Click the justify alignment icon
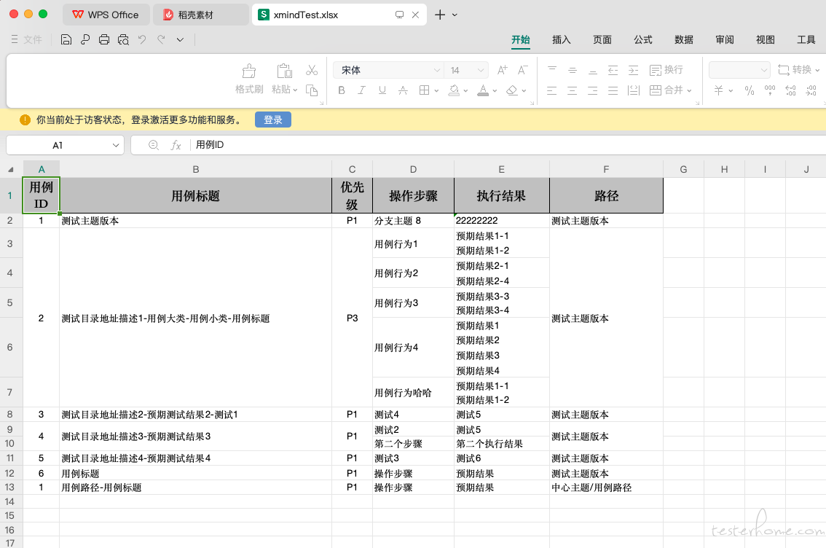This screenshot has height=548, width=826. (x=613, y=90)
